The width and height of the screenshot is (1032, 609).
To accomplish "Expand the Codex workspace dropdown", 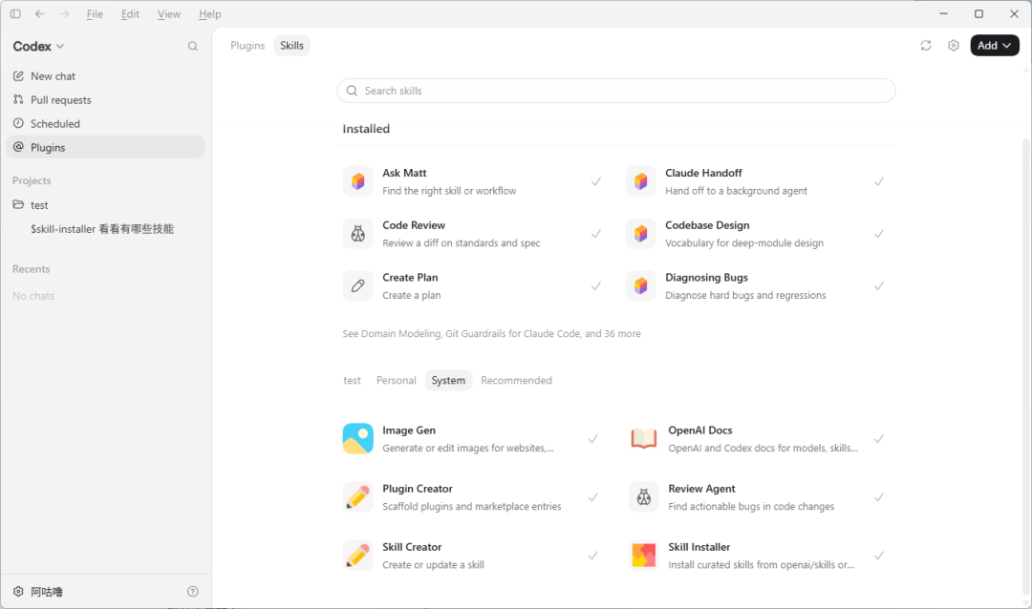I will (x=39, y=46).
